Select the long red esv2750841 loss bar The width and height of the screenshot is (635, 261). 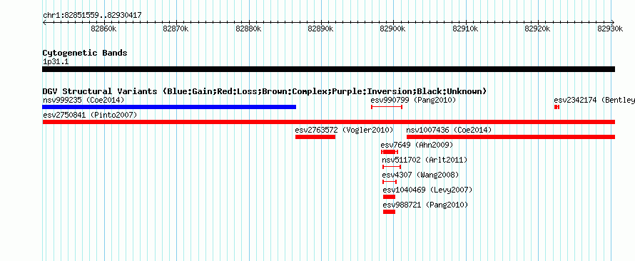328,122
